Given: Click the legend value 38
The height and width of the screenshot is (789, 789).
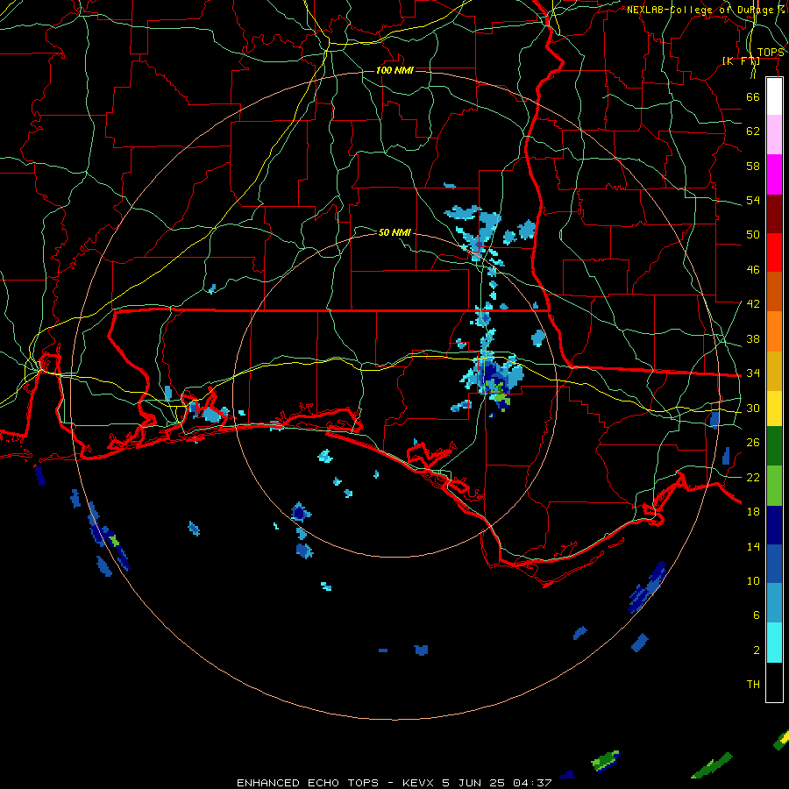Looking at the screenshot, I should 753,338.
